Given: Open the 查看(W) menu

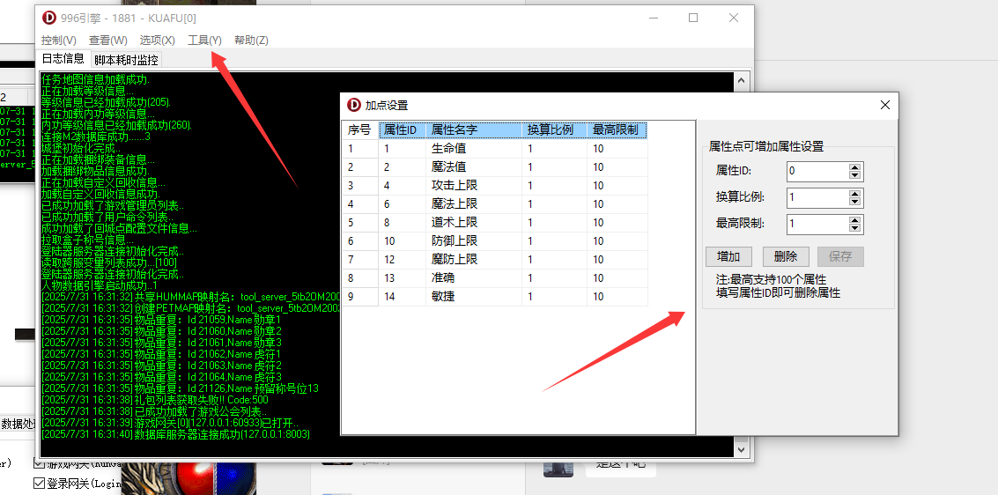Looking at the screenshot, I should click(108, 41).
